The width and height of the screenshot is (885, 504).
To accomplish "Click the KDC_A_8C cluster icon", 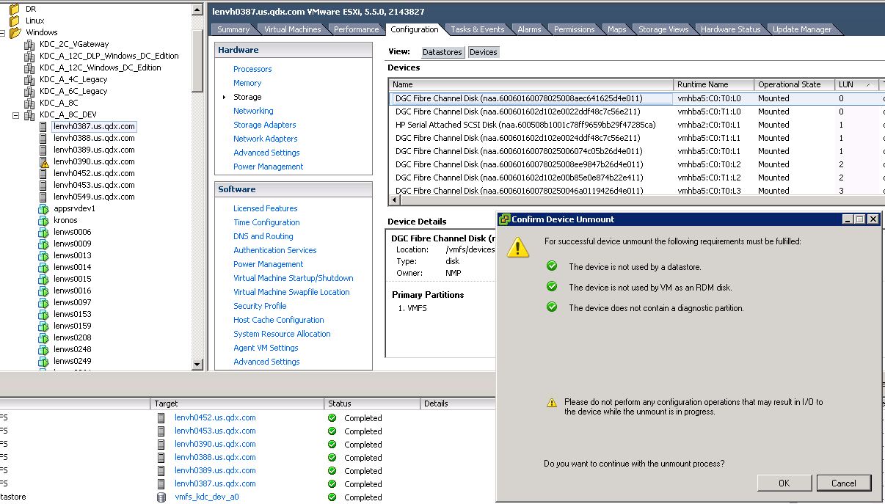I will coord(29,103).
